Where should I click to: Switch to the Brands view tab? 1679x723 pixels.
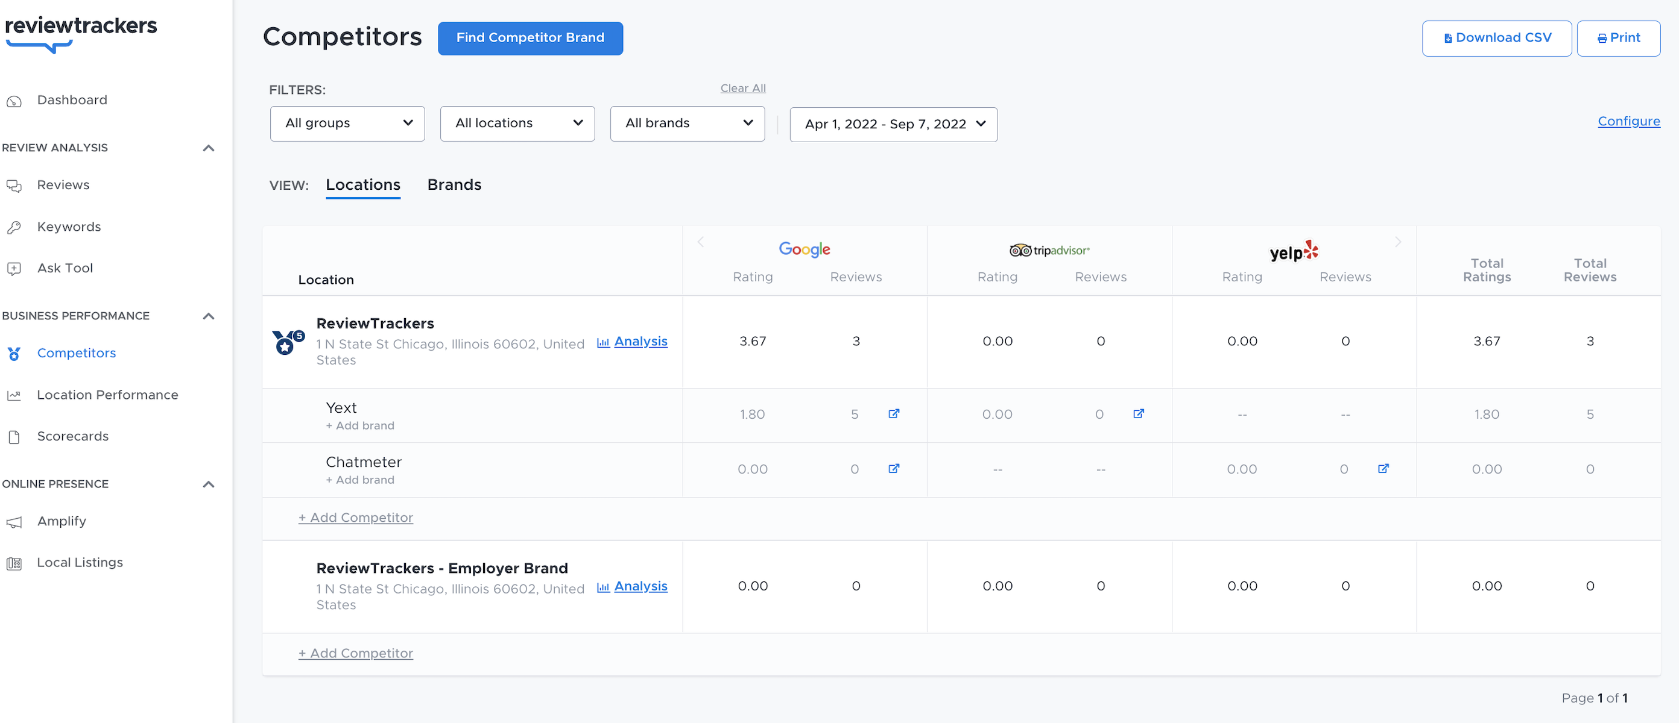pos(454,185)
